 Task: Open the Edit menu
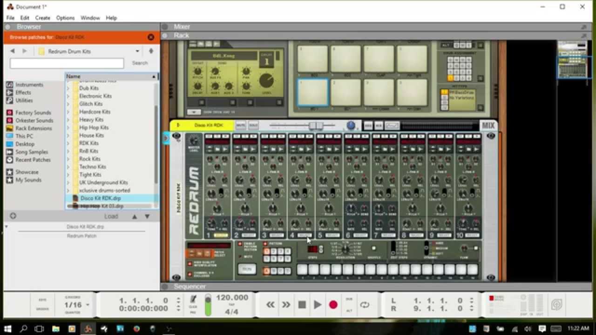coord(25,18)
